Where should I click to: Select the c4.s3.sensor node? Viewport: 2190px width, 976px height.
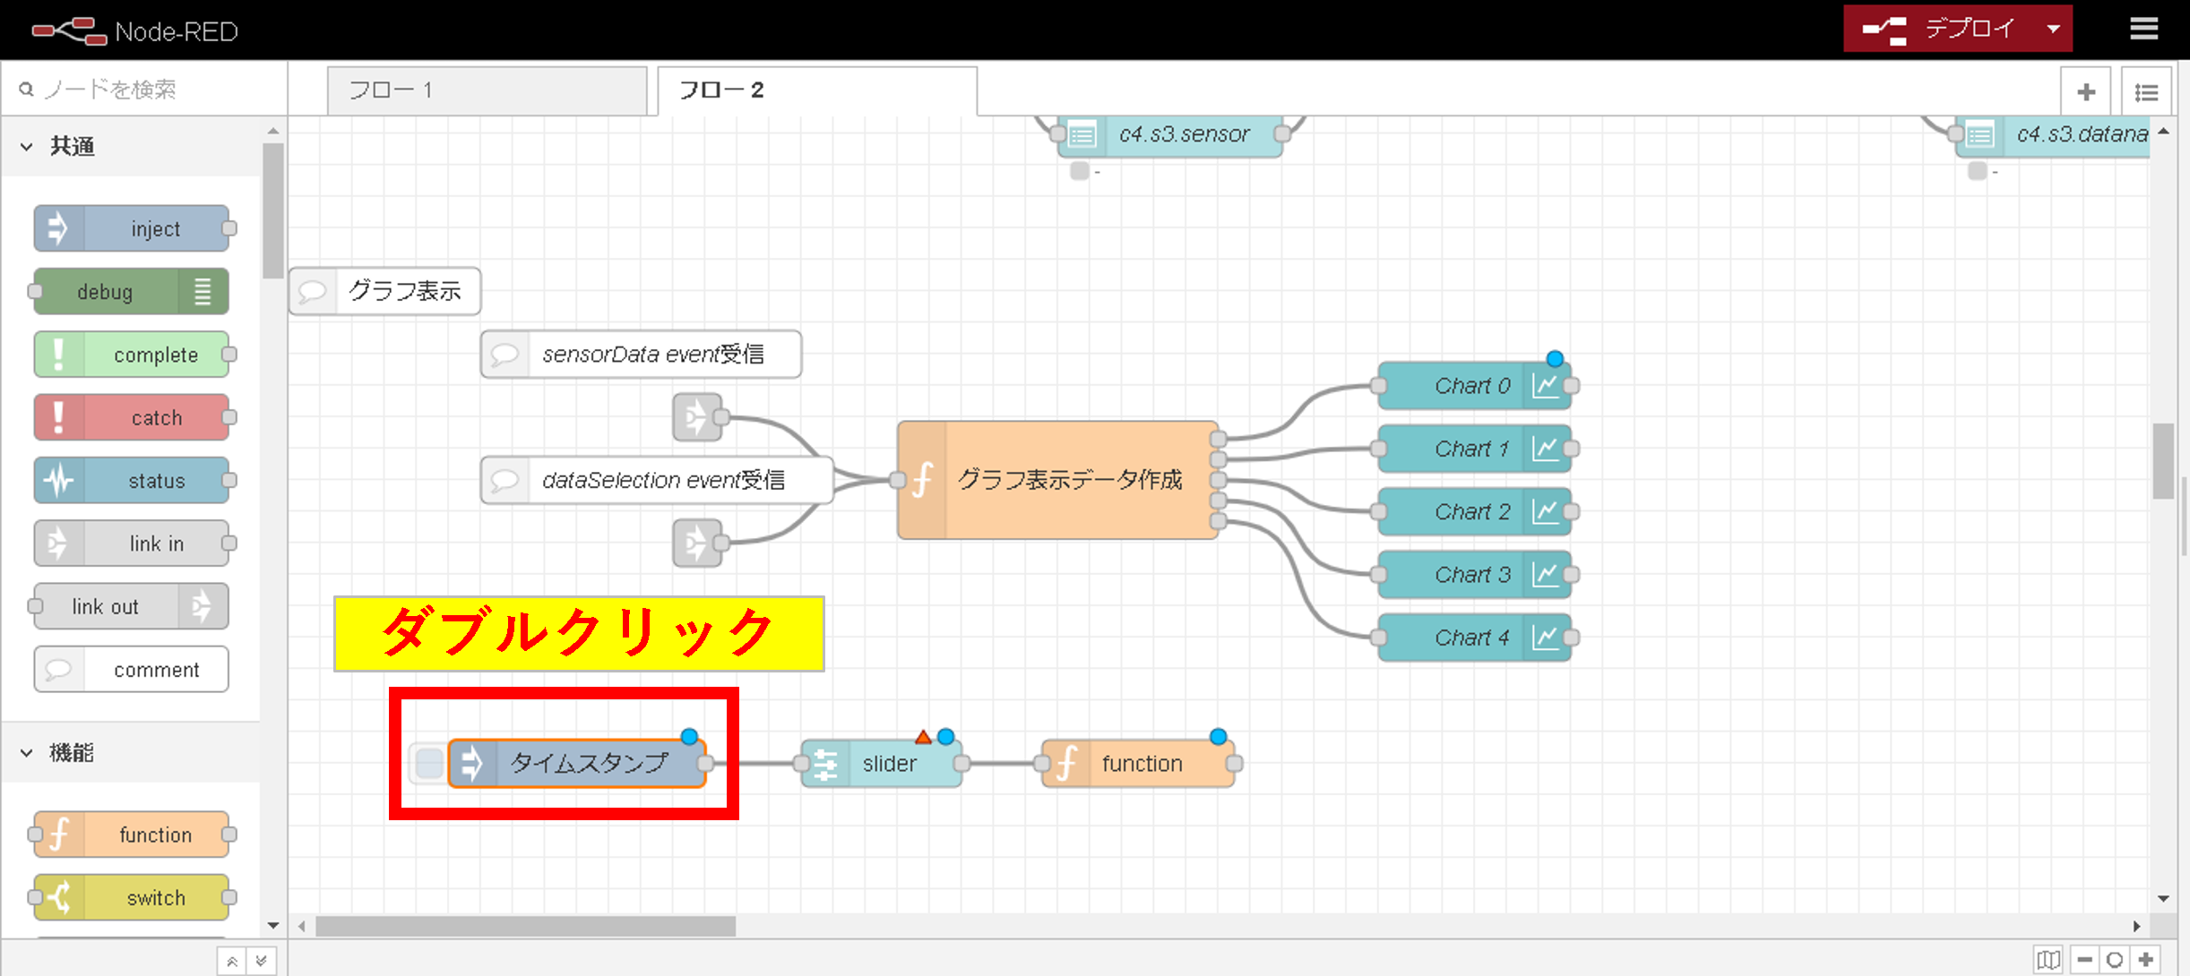(x=1170, y=135)
